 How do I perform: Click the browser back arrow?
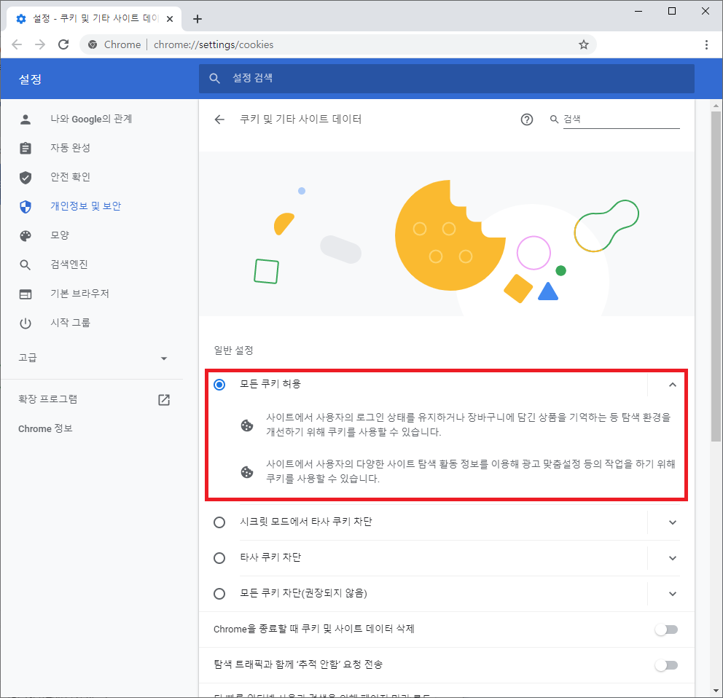[x=17, y=44]
